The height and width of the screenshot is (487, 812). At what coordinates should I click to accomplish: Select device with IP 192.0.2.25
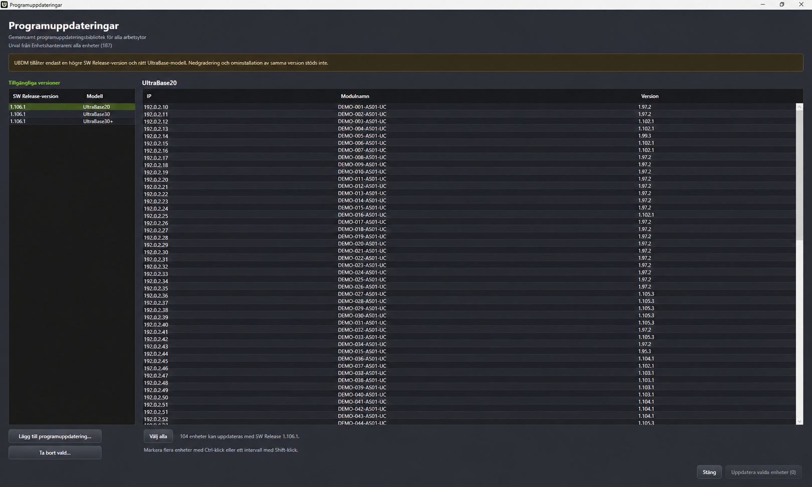(469, 215)
